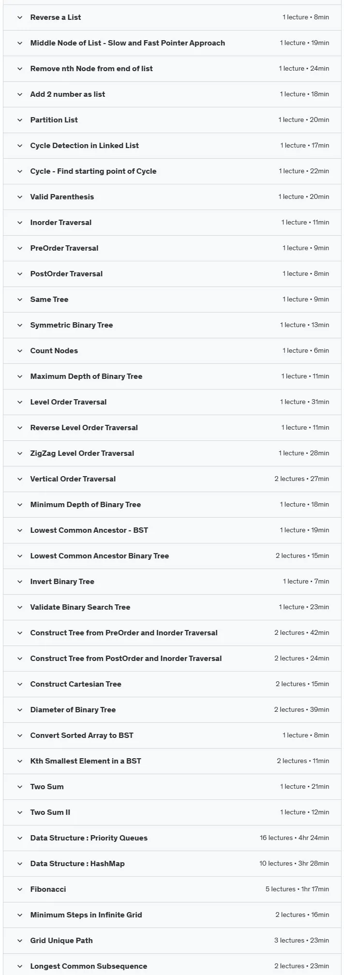344x975 pixels.
Task: Open Cycle Detection in Linked List section
Action: [x=172, y=146]
